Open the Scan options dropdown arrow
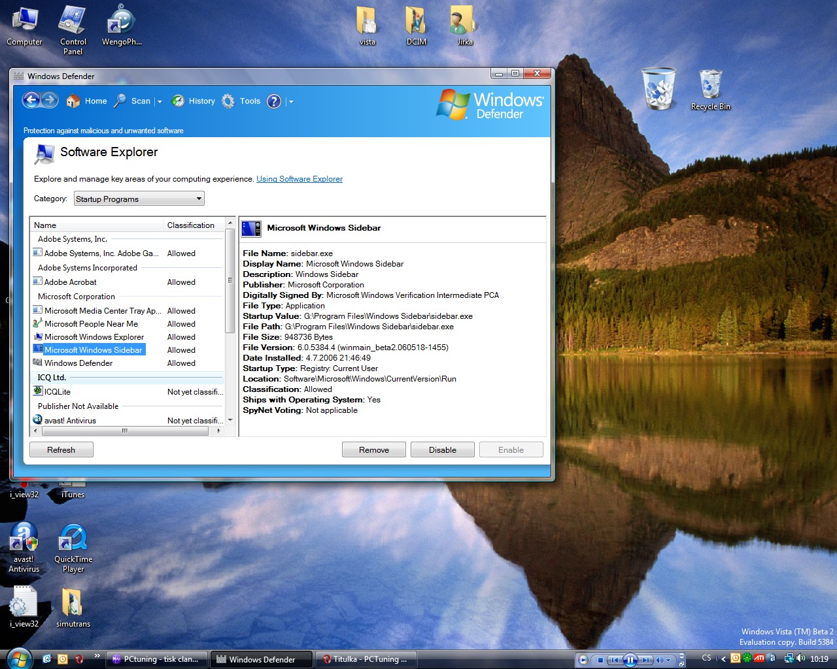This screenshot has height=669, width=837. [160, 102]
